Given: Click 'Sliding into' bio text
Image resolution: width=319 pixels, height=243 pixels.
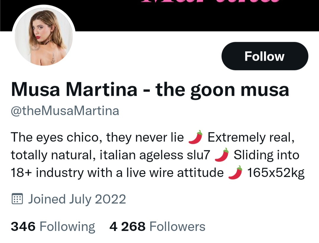Looking at the screenshot, I should [x=266, y=155].
